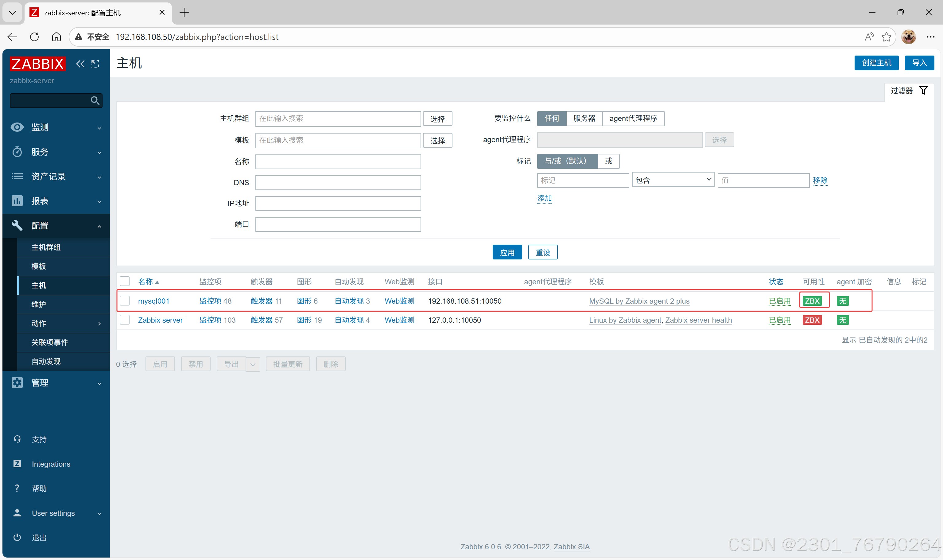The height and width of the screenshot is (560, 943).
Task: Click the sidebar search magnifier icon
Action: click(x=95, y=101)
